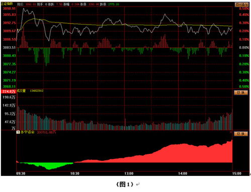Click the 成交量 volume indicator label
Screen dimensions: 251x192
(x=21, y=91)
